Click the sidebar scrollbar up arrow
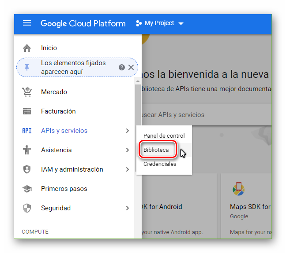Screen dimensions: 286x253 coord(138,81)
